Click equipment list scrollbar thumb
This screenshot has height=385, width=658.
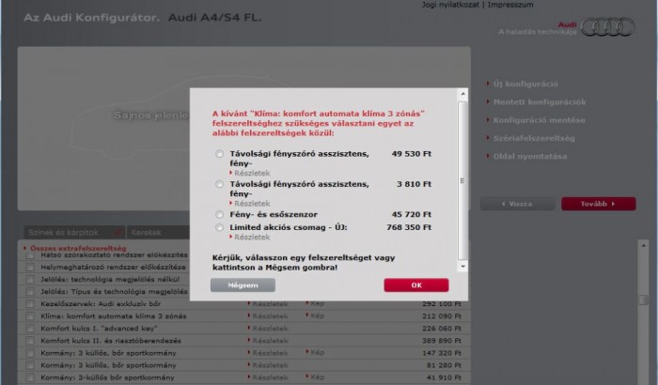pos(643,300)
